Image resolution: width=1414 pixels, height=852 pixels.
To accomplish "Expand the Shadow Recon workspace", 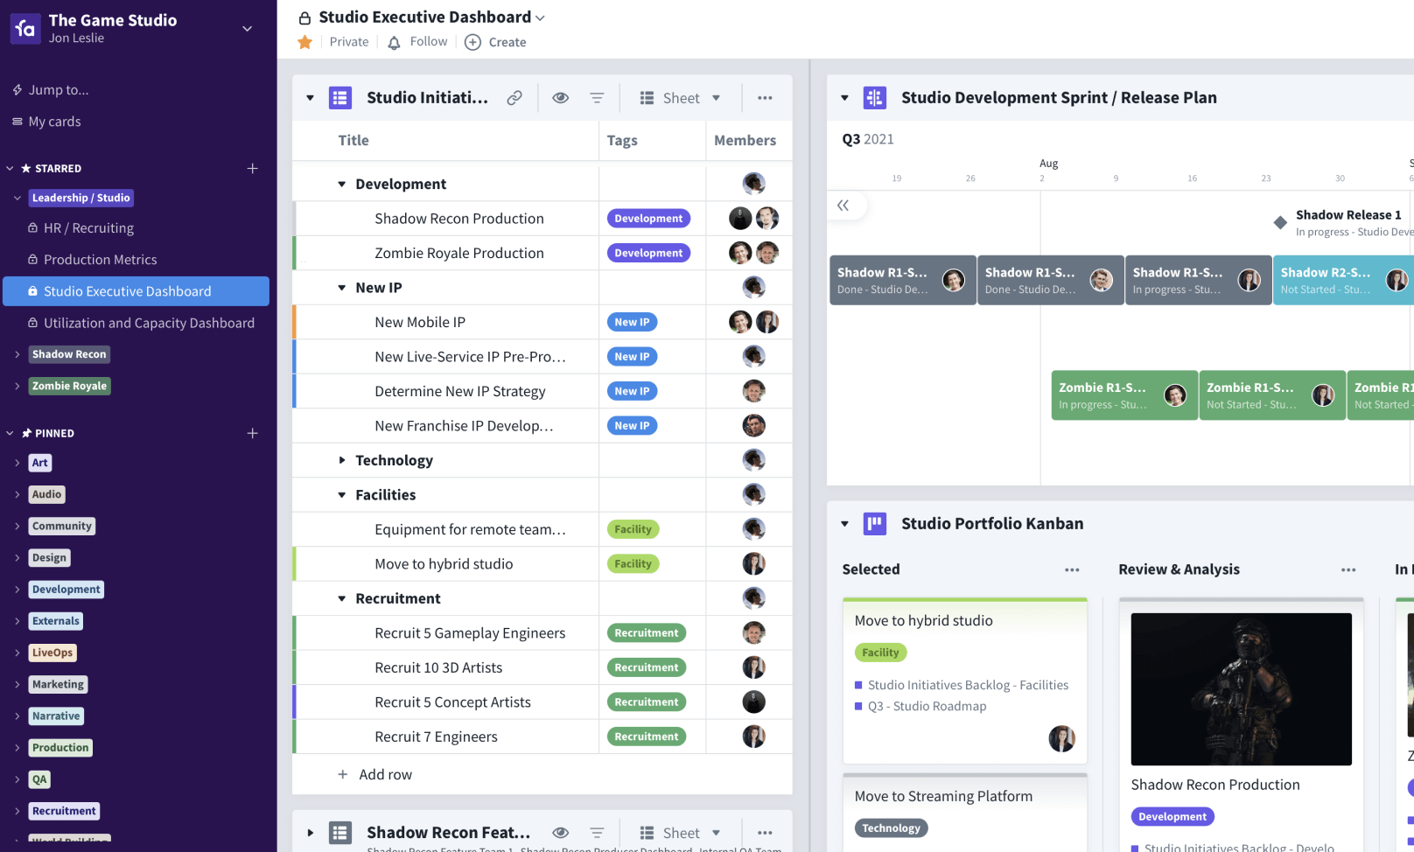I will (x=17, y=354).
